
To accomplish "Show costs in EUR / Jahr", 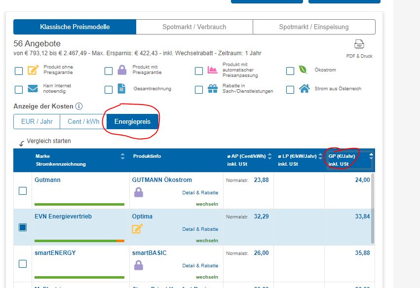I will click(37, 121).
